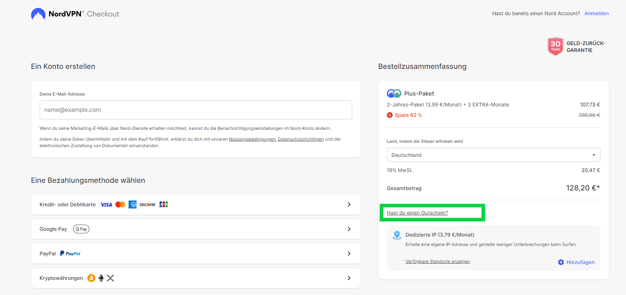Expand the Kryptowährungen payment option
The height and width of the screenshot is (295, 626).
click(x=196, y=278)
